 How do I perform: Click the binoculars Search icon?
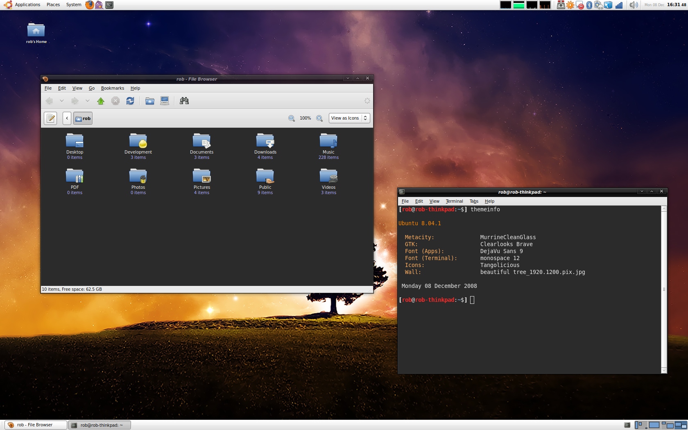[184, 101]
